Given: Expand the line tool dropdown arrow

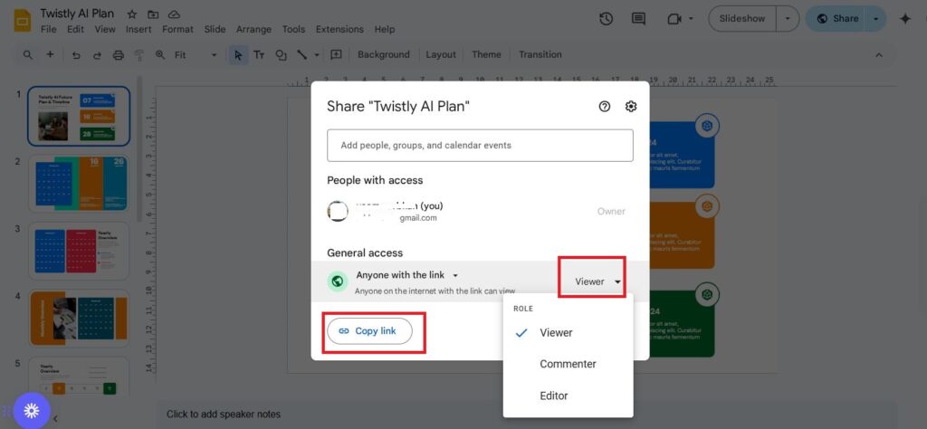Looking at the screenshot, I should [317, 55].
